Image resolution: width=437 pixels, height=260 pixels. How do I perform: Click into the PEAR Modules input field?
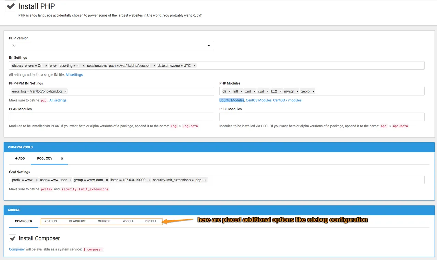click(112, 117)
